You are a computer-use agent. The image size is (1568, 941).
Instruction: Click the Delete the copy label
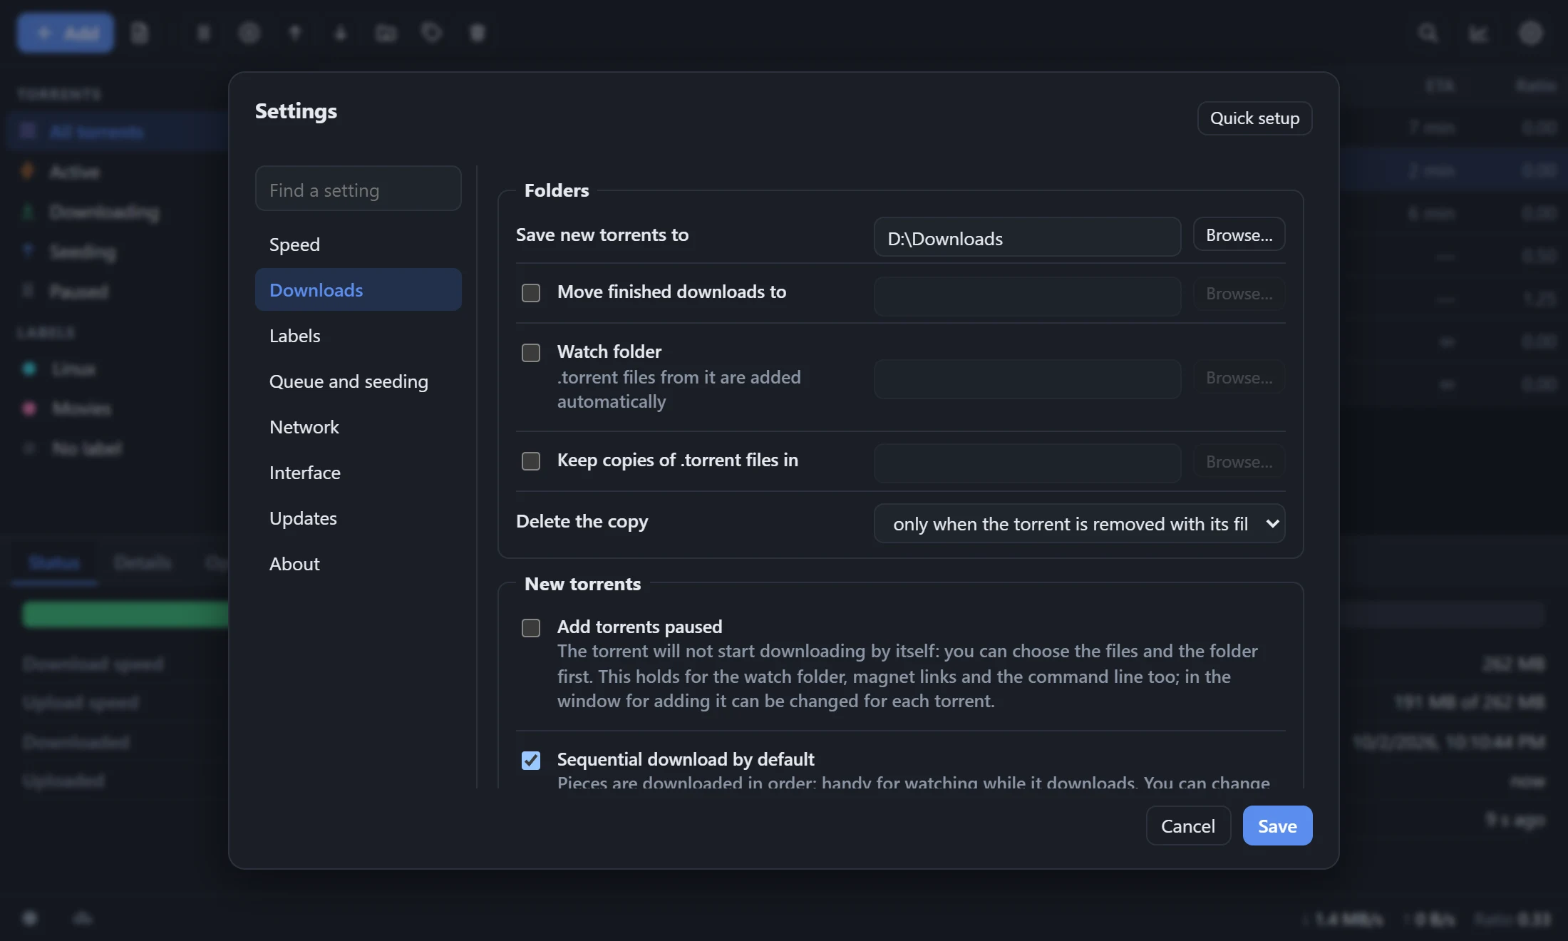click(x=582, y=521)
